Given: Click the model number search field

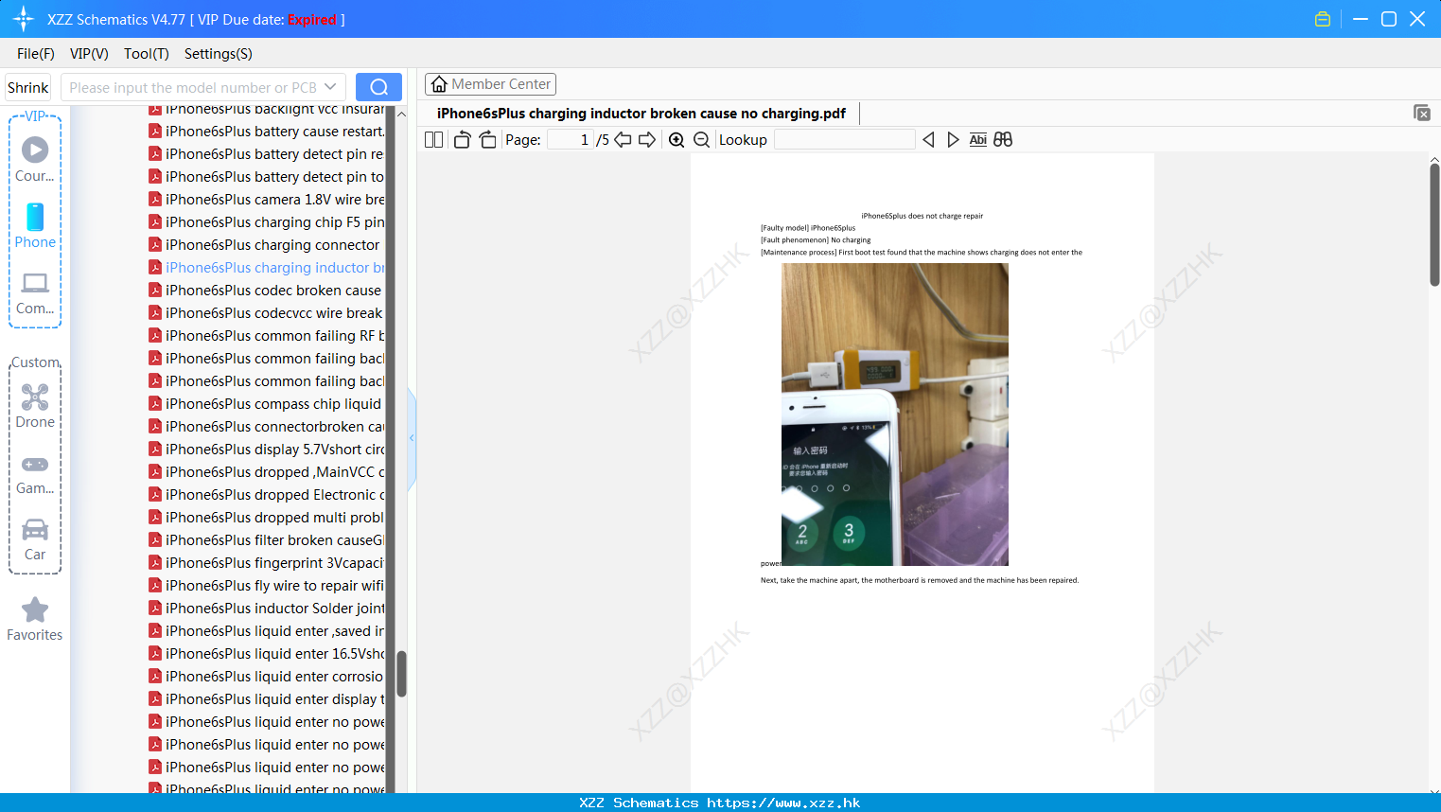Looking at the screenshot, I should 193,87.
